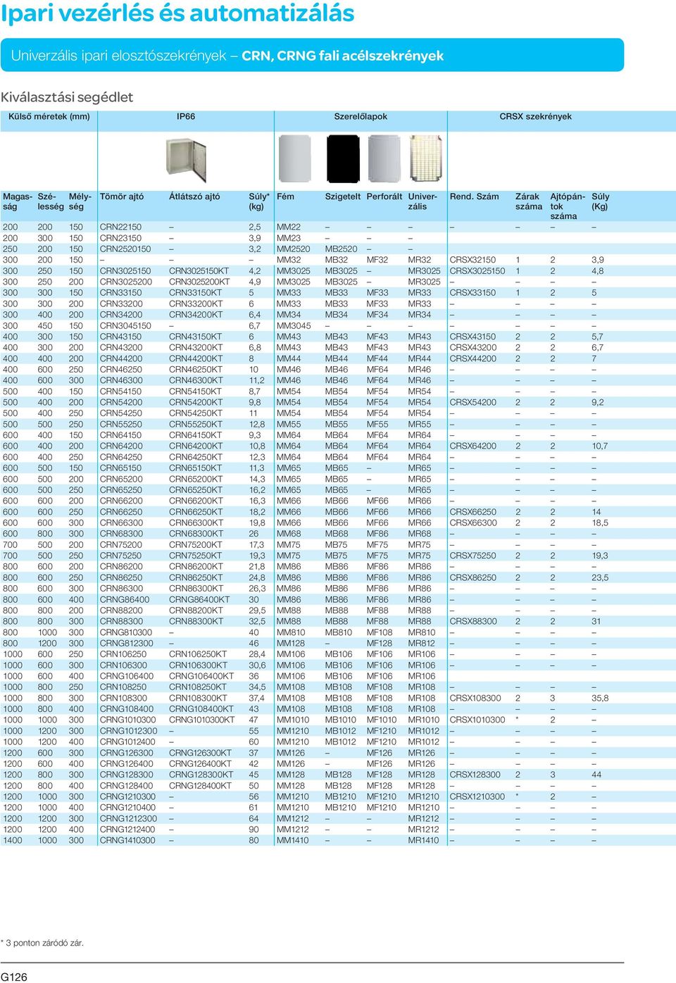
Task: Click the cell 'CRSX1010300'
Action: (x=477, y=720)
